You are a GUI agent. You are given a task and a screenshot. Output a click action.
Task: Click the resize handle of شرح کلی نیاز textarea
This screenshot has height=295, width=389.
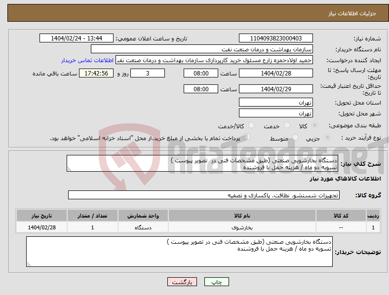click(x=69, y=169)
